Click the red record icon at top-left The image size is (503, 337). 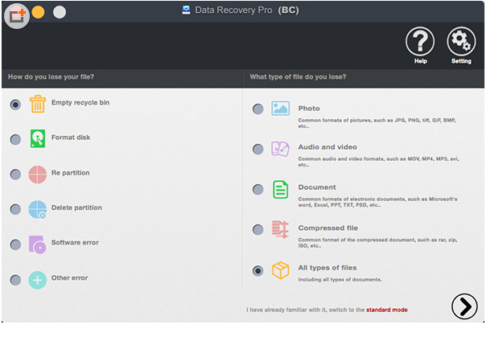click(17, 14)
